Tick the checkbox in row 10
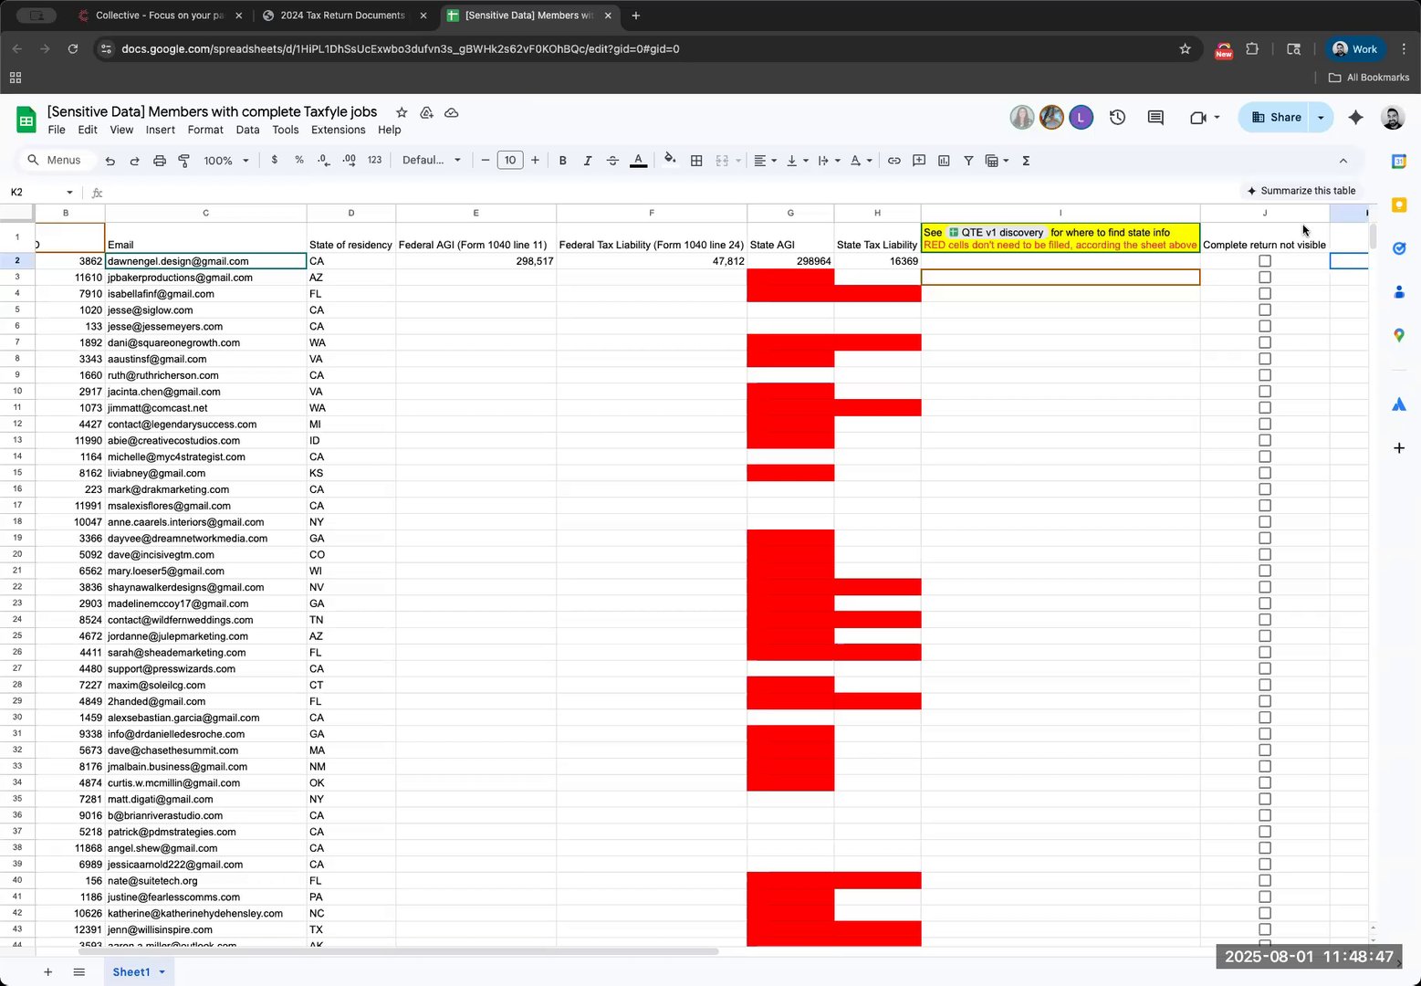Screen dimensions: 1421x986 coord(1265,392)
